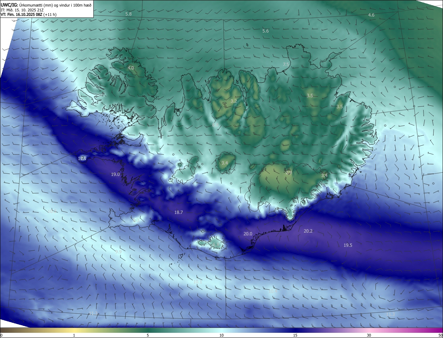Click the 30 tick on the color scale
The width and height of the screenshot is (443, 338).
(369, 335)
